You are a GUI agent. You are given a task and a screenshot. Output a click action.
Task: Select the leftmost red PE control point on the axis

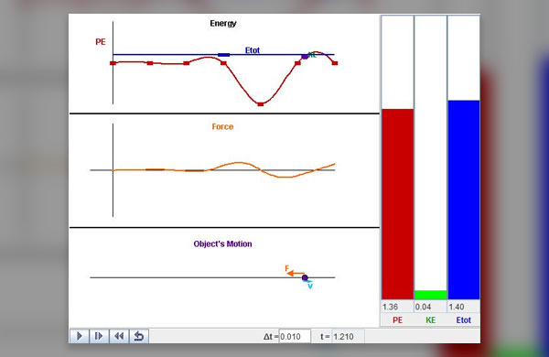[113, 63]
